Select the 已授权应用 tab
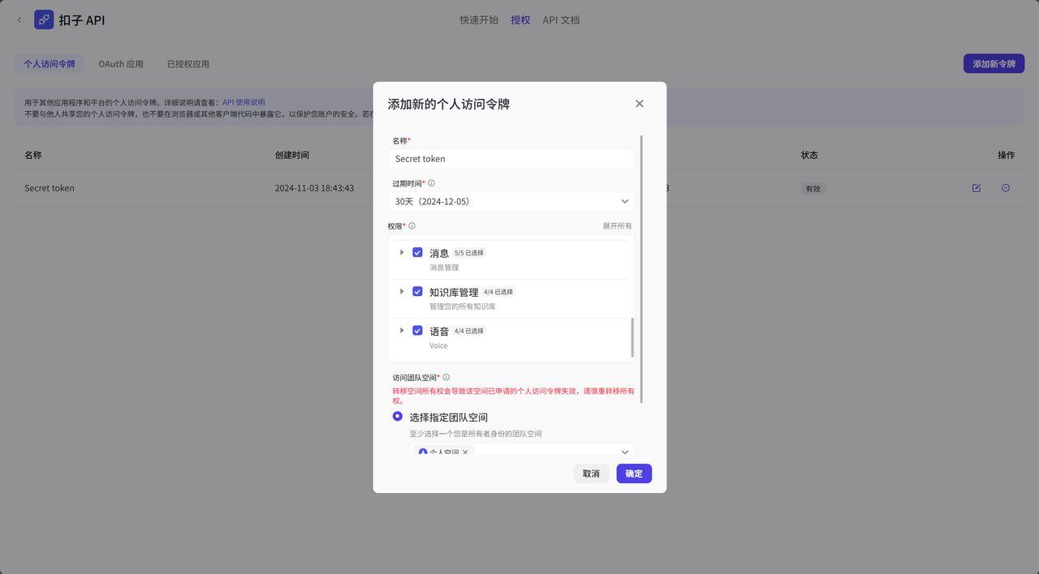The height and width of the screenshot is (574, 1039). click(188, 64)
